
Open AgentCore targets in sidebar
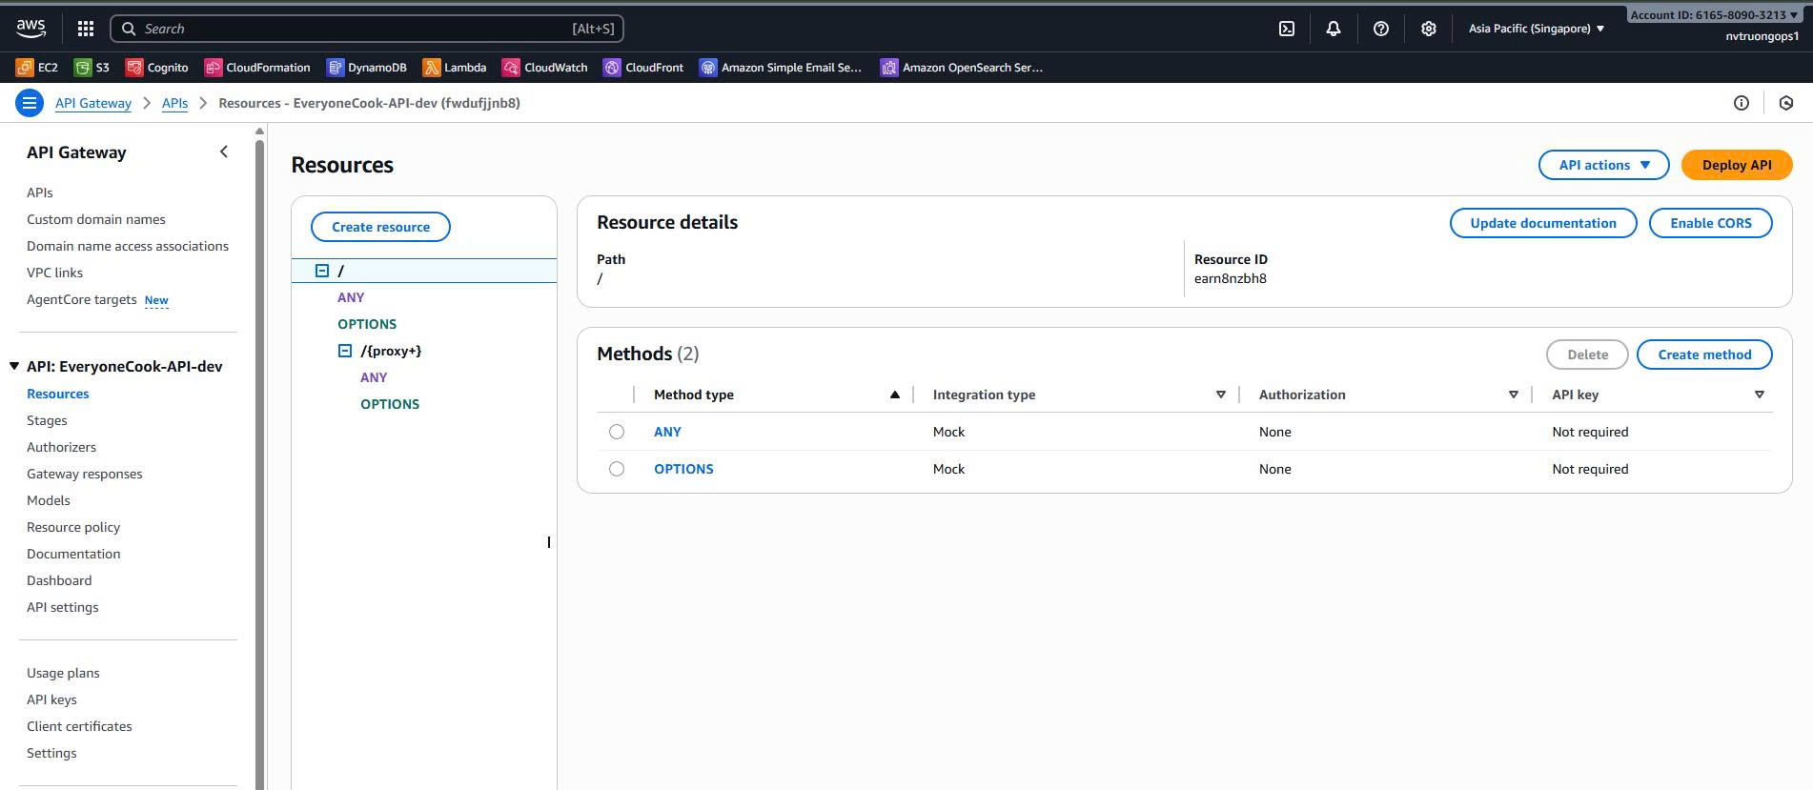click(x=82, y=299)
